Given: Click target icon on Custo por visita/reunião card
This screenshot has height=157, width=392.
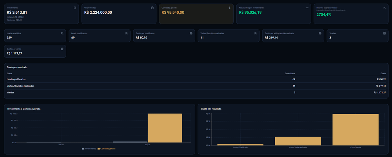Looking at the screenshot, I should point(320,33).
